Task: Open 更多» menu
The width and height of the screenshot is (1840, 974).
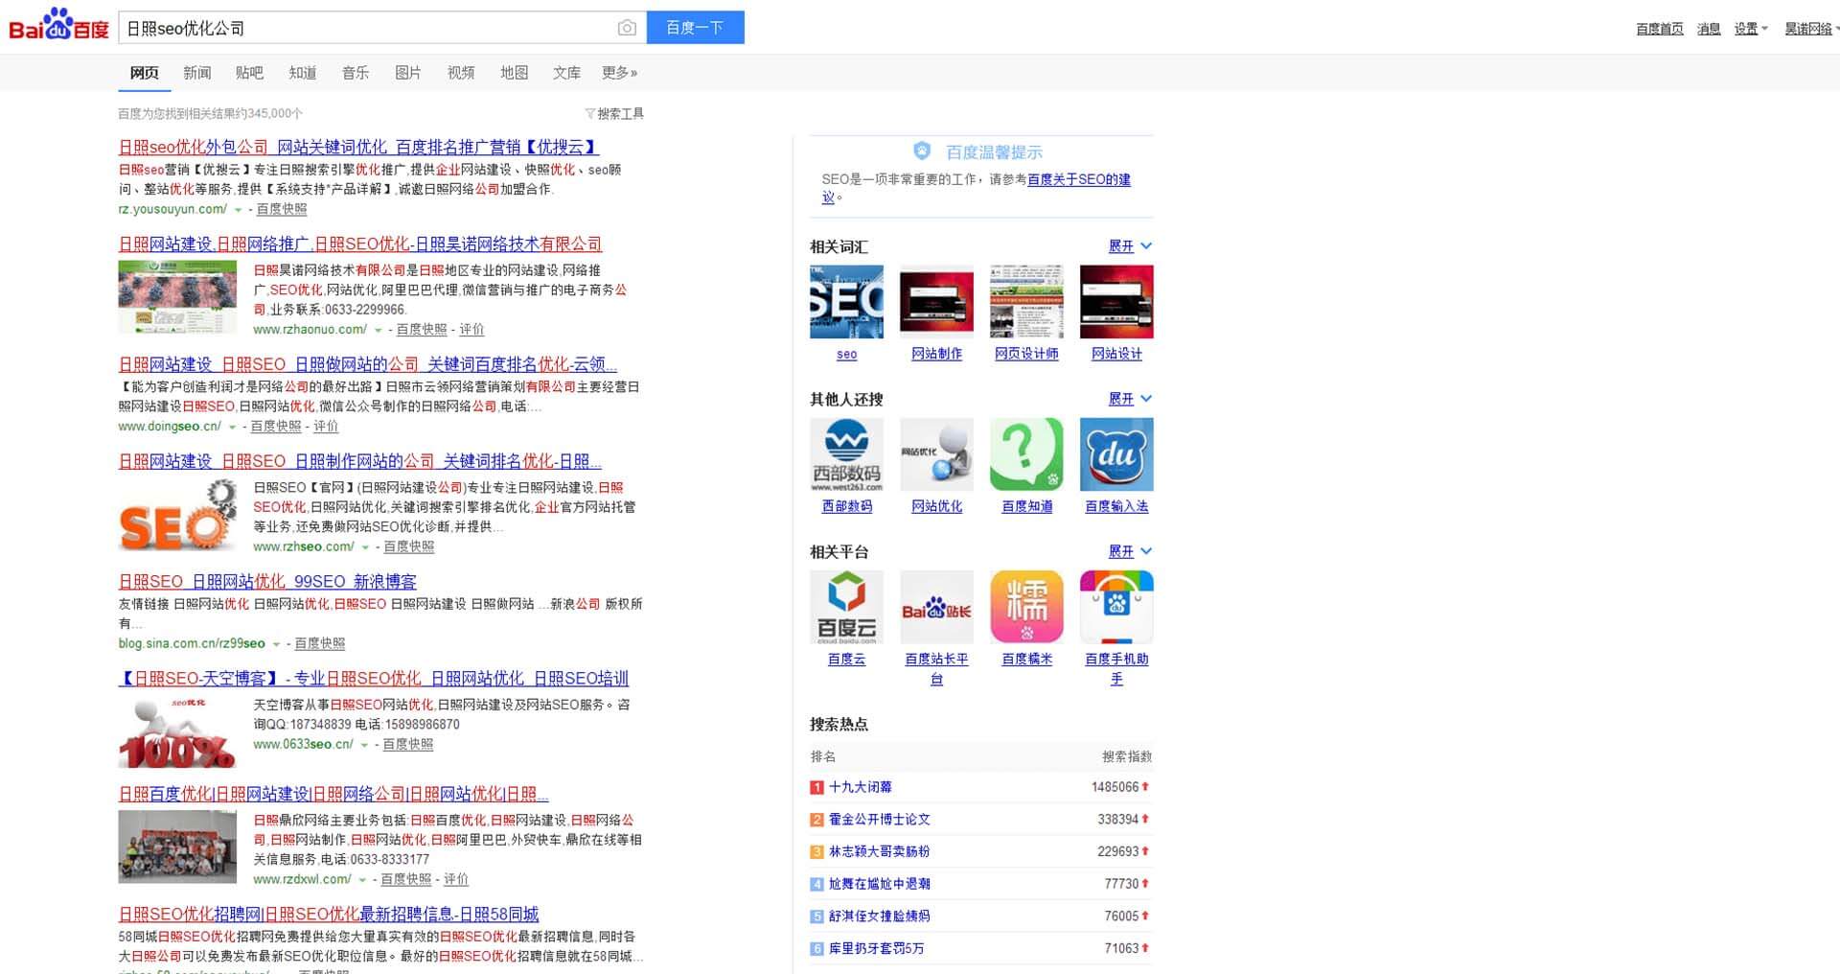Action: (x=619, y=73)
